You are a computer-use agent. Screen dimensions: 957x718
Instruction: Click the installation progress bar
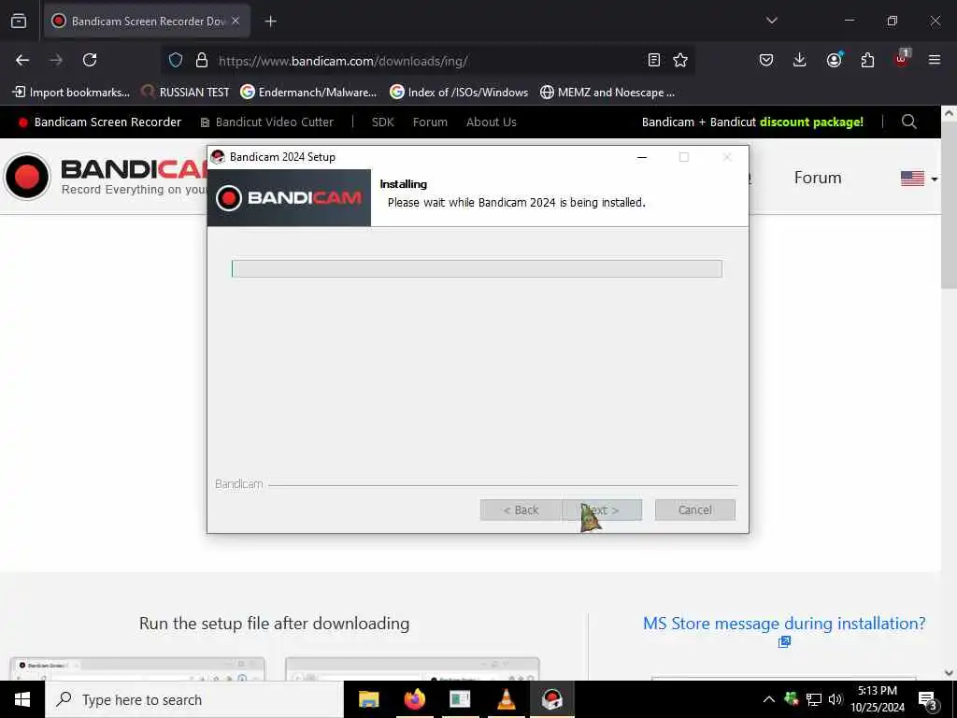coord(477,268)
